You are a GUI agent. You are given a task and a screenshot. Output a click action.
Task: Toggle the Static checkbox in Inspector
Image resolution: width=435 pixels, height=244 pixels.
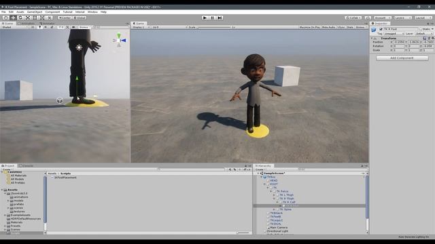click(x=421, y=29)
